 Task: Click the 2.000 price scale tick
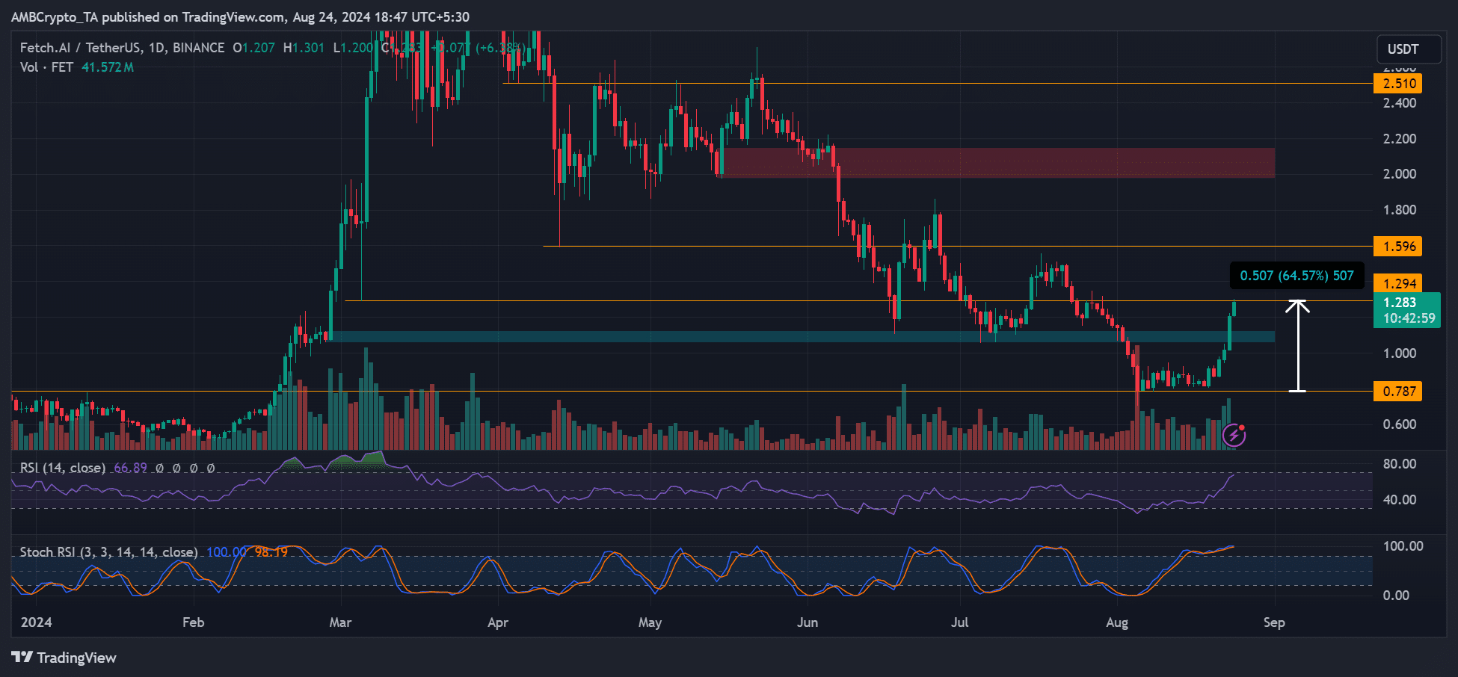1400,174
